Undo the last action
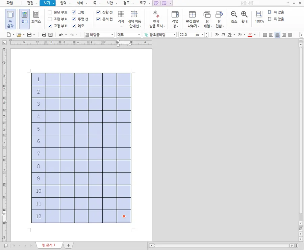Screen dimensions: 304x250 (x=61, y=35)
